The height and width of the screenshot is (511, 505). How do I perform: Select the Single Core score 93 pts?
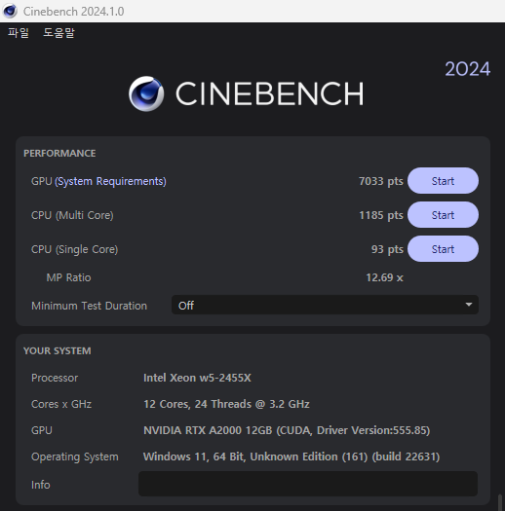387,249
